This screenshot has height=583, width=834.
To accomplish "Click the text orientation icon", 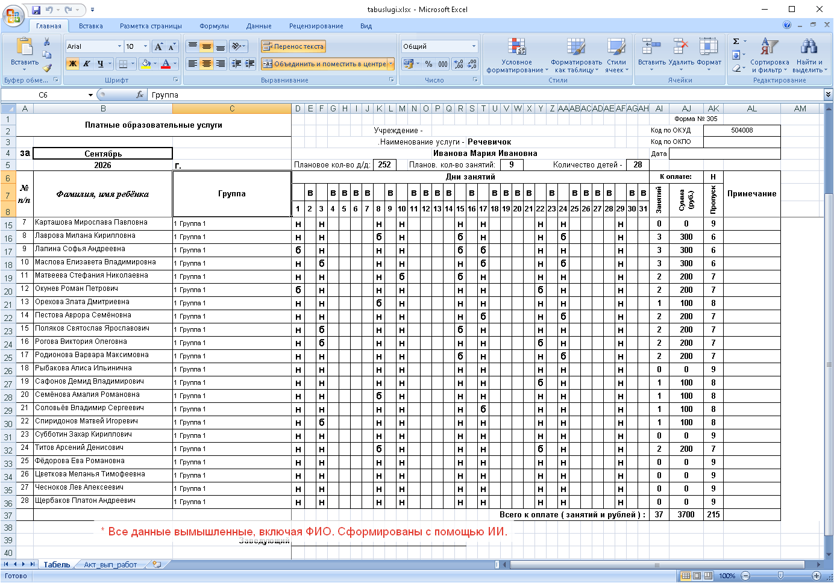I will pos(239,46).
